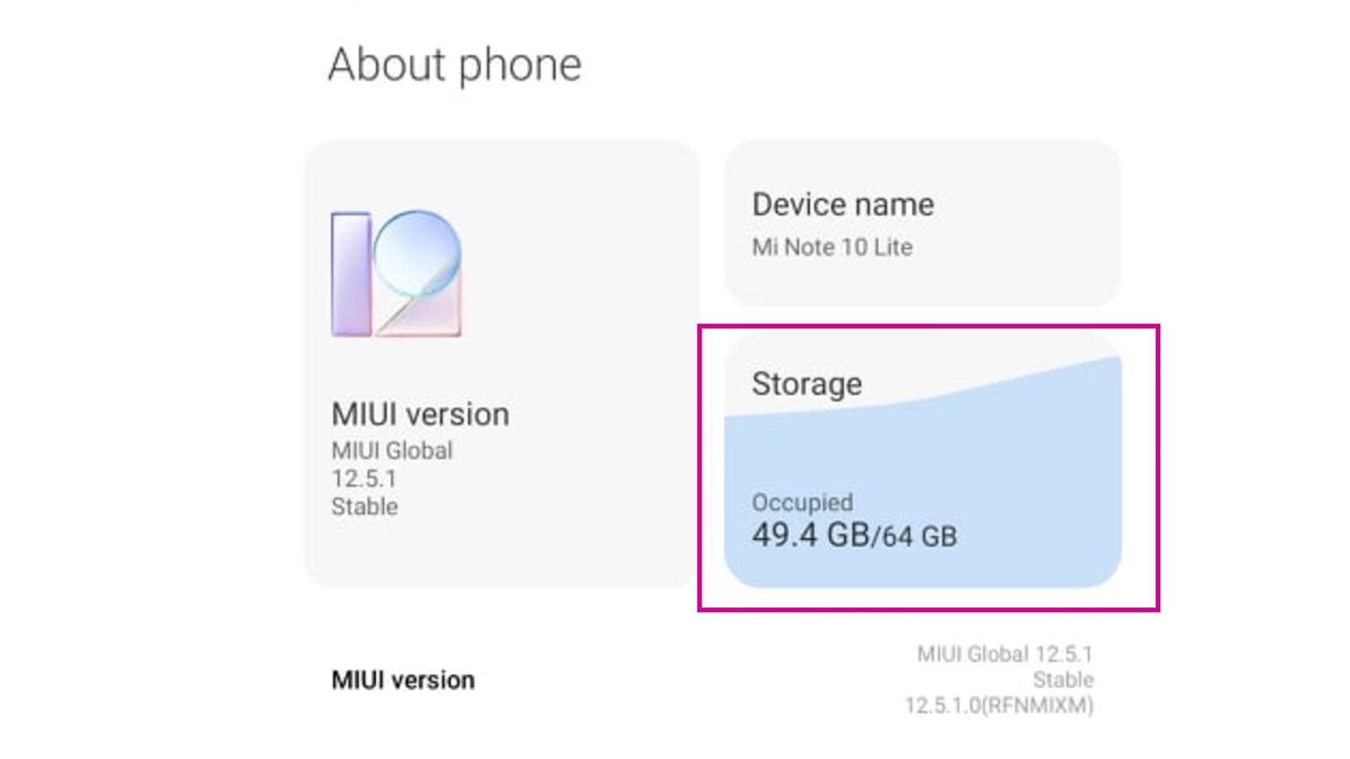Click the blue circle in MIUI logo
1350x759 pixels.
(x=418, y=251)
